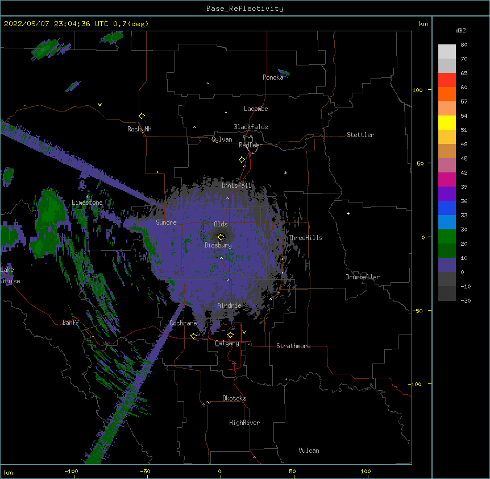490x479 pixels.
Task: Click the yellow diamond marker south of RedDeer
Action: (242, 160)
